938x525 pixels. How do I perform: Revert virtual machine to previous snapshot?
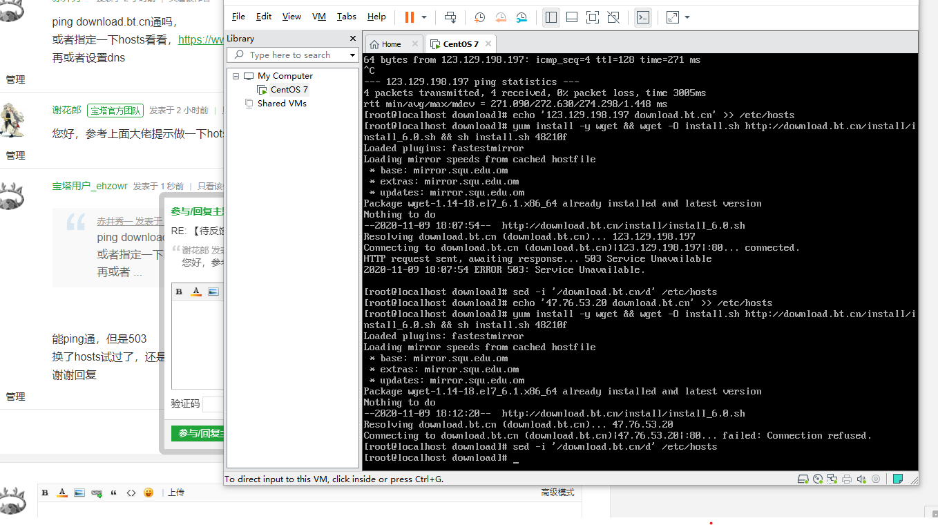coord(501,17)
